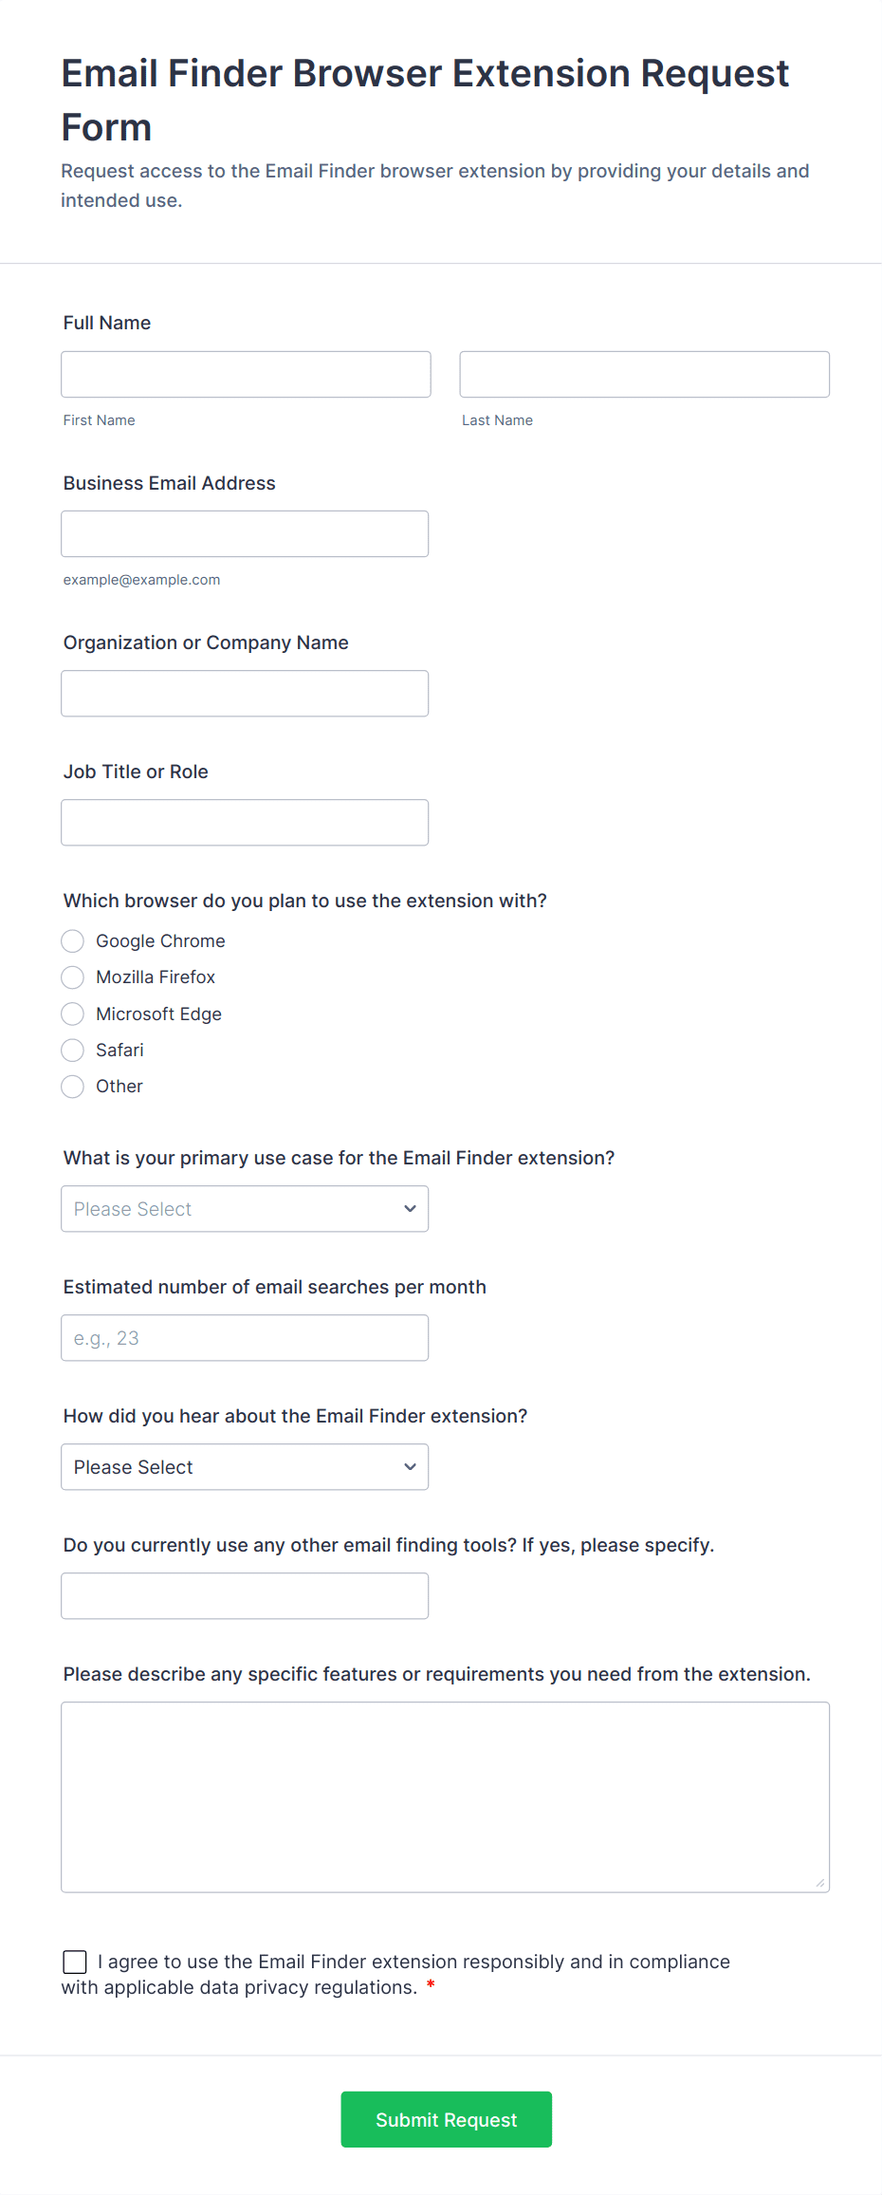Grab the text area resize handle
This screenshot has height=2195, width=882.
[x=820, y=1883]
